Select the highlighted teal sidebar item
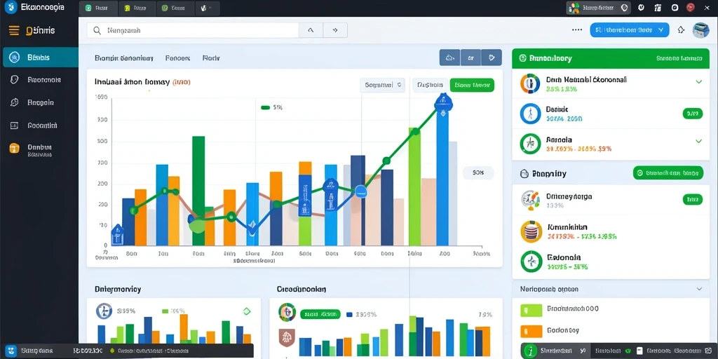Viewport: 718px width, 359px height. 40,57
